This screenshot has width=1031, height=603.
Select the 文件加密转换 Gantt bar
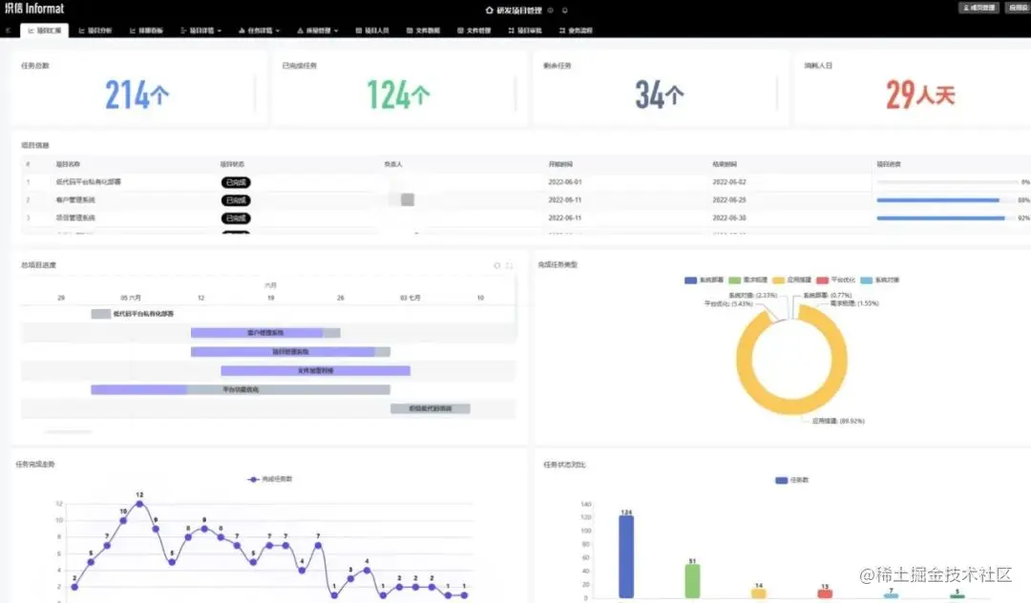point(316,371)
